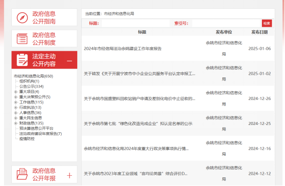285x186 pixels.
Task: Click the 索引号 search input field
Action: coord(226,24)
